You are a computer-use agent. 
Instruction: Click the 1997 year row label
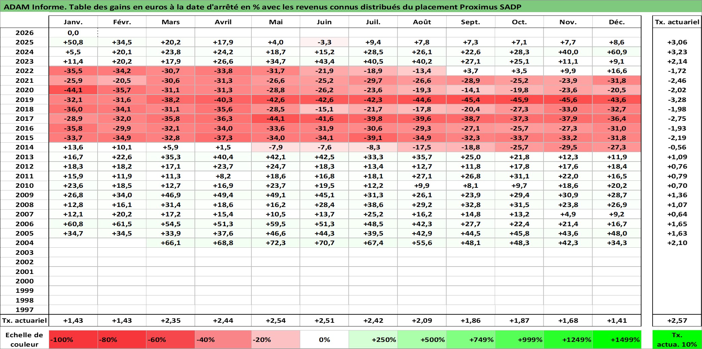click(x=25, y=310)
